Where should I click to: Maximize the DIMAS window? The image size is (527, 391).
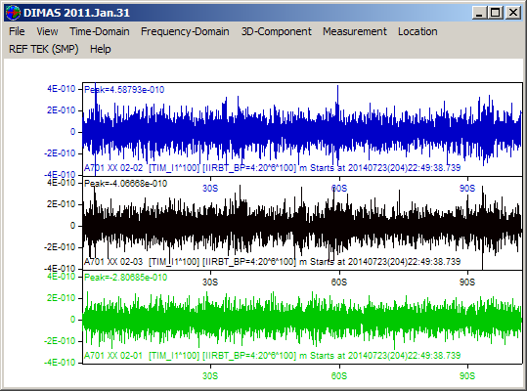(x=496, y=13)
